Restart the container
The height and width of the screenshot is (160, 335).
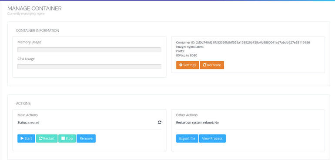click(x=47, y=138)
